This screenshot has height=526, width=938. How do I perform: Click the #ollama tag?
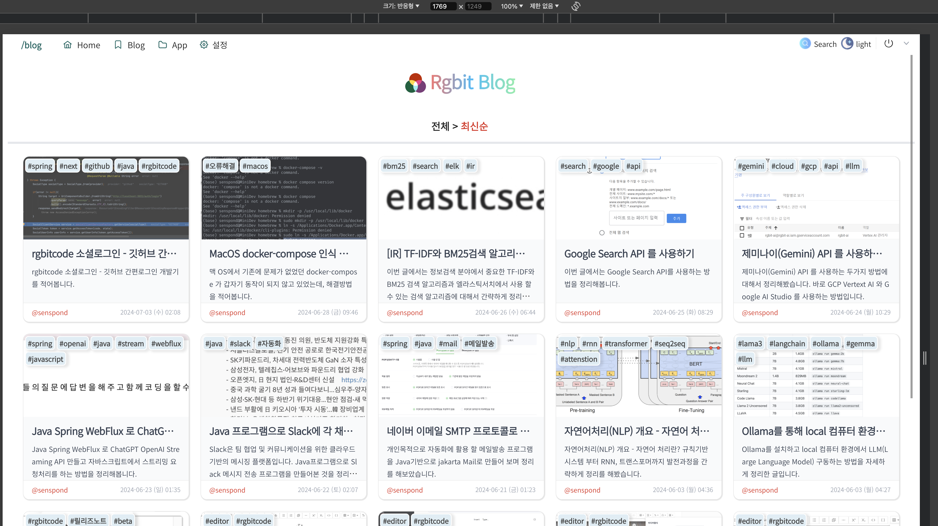825,343
